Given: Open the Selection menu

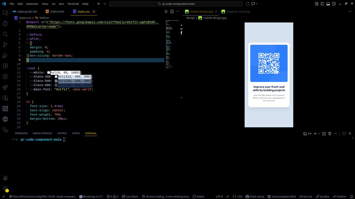Looking at the screenshot, I should 32,4.
